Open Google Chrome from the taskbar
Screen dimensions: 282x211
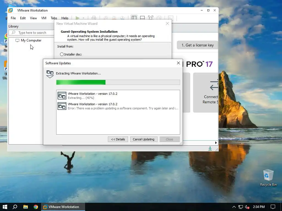(x=36, y=207)
